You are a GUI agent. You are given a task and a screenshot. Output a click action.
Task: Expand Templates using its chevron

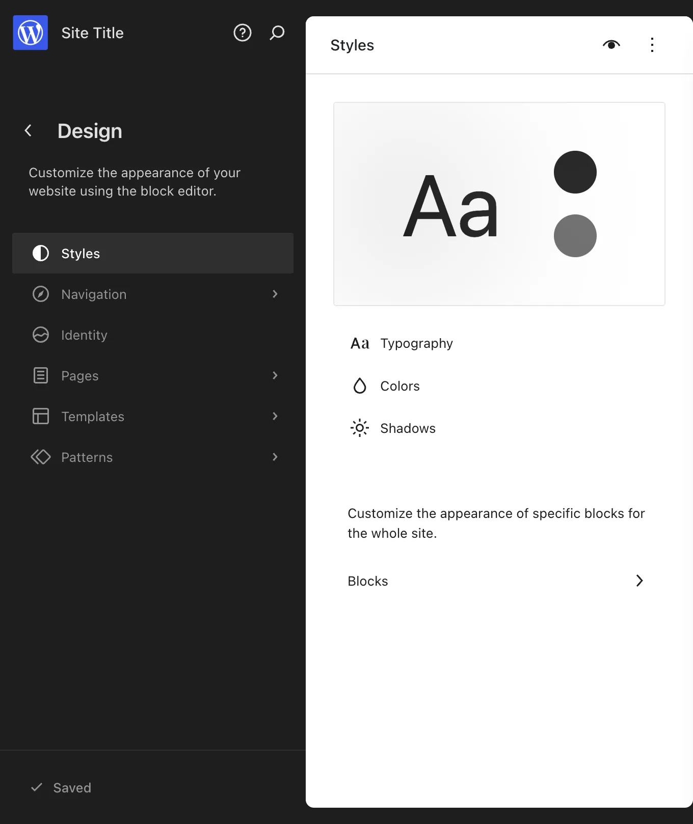(275, 416)
